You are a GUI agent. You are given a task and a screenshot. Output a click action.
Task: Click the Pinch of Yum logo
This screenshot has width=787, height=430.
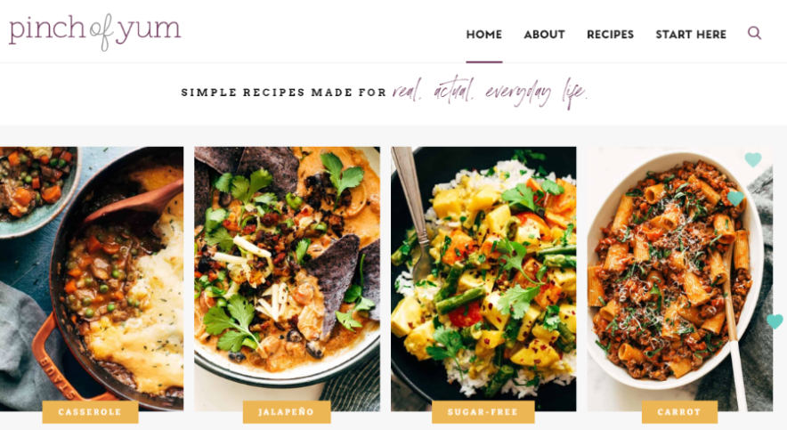click(95, 32)
